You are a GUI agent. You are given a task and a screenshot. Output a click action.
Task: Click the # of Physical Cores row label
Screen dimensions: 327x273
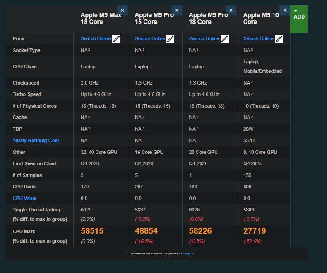tap(34, 106)
